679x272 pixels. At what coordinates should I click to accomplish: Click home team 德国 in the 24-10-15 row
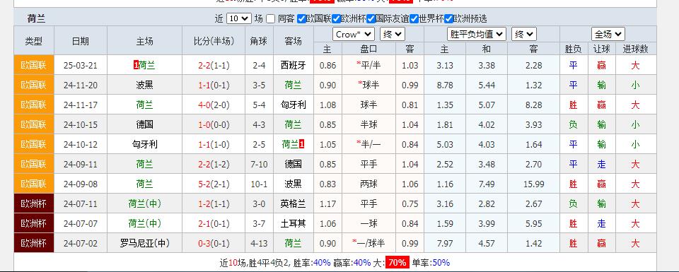[x=144, y=124]
